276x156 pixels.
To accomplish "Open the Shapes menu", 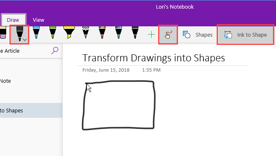I will (197, 35).
